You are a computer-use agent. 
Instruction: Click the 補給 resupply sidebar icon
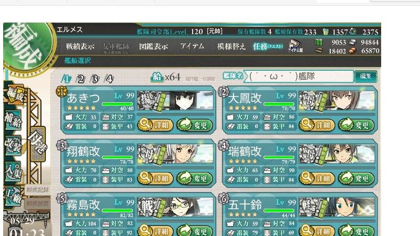click(13, 120)
